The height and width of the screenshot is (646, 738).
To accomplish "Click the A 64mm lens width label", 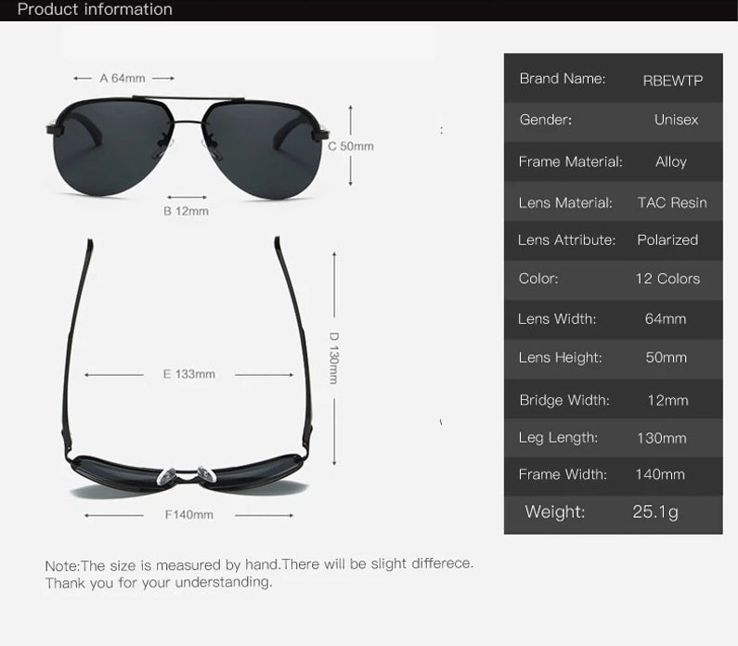I will (123, 78).
